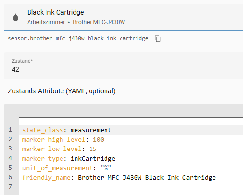Click the Zustand state input field
Image resolution: width=243 pixels, height=195 pixels.
click(123, 66)
